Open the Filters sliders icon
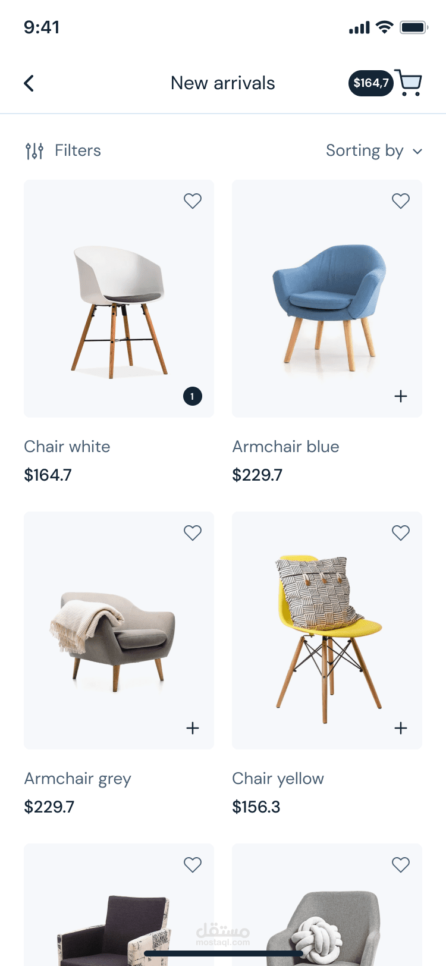446x966 pixels. coord(34,151)
